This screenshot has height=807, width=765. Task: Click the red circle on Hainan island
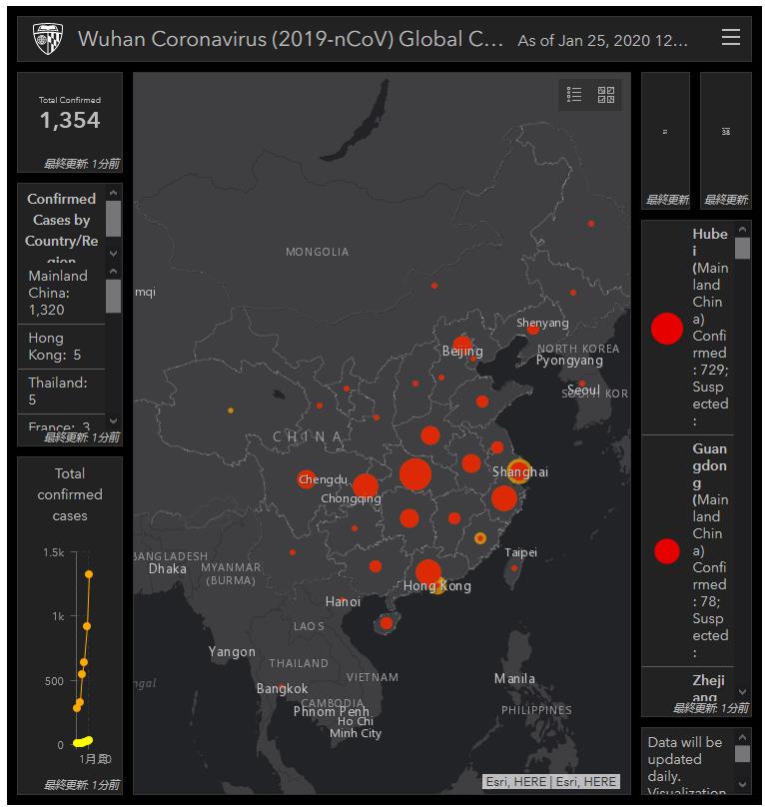tap(386, 623)
